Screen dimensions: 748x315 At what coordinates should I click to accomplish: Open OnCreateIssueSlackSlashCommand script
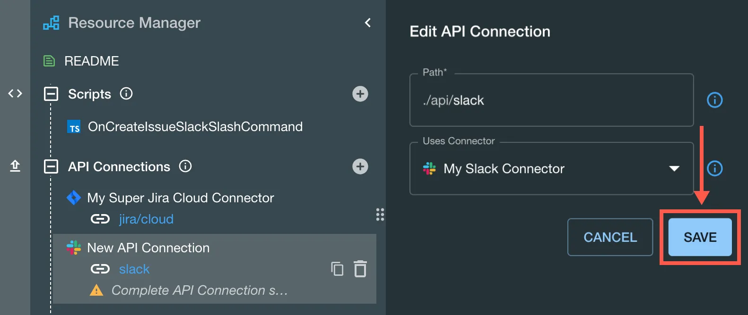coord(195,126)
